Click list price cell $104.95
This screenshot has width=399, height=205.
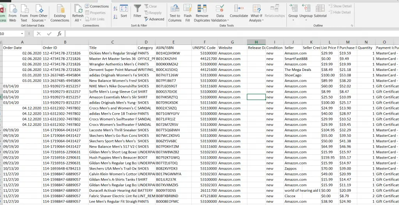[330, 130]
